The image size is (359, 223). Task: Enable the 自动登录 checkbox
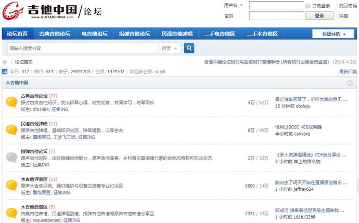coord(309,6)
